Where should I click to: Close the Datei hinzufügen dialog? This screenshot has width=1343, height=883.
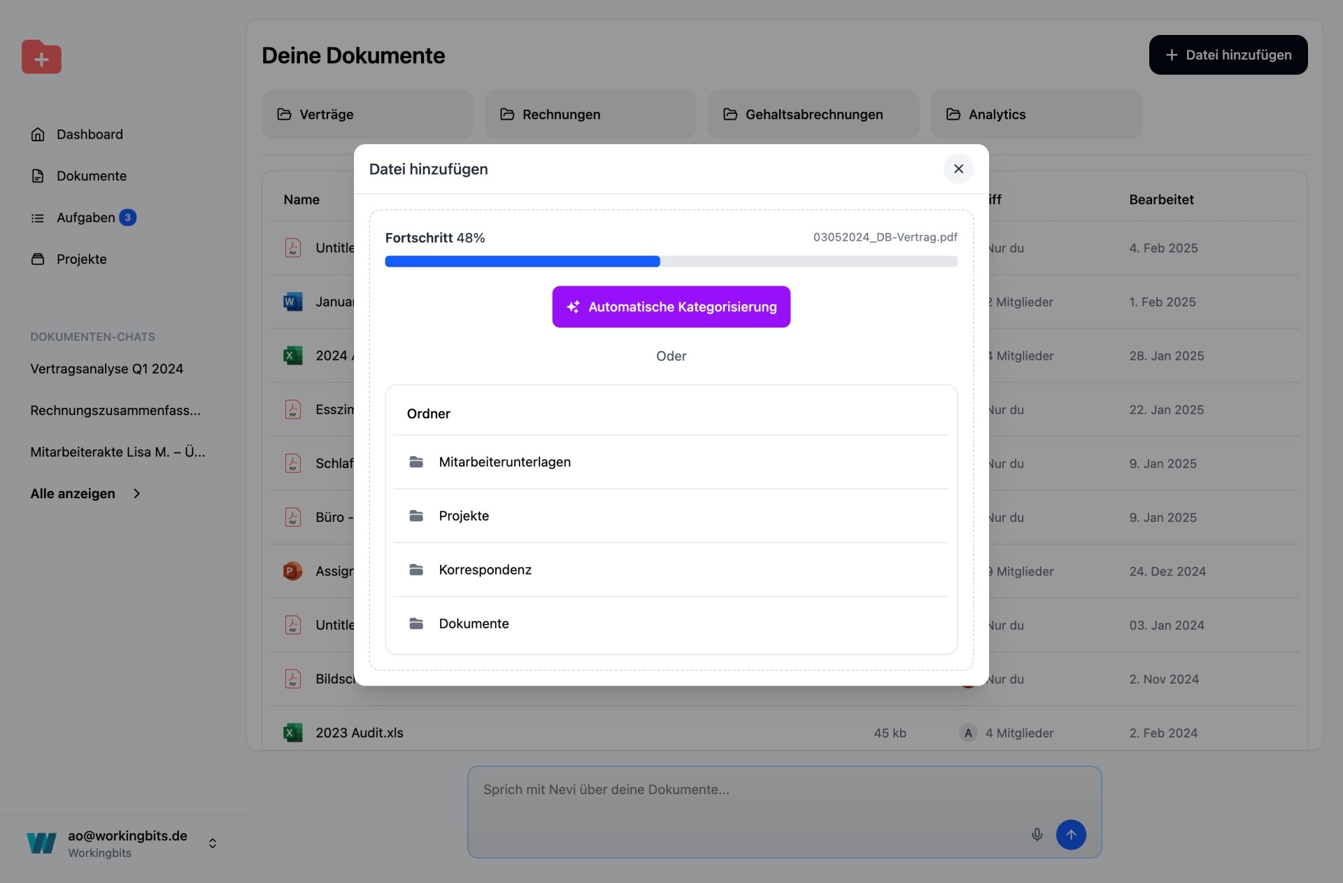click(x=958, y=169)
